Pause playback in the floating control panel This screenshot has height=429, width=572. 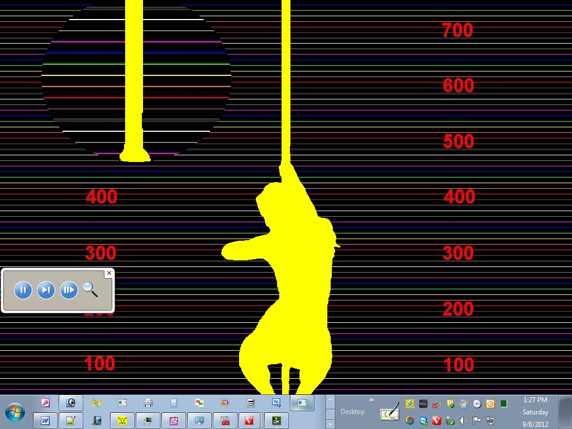point(23,290)
